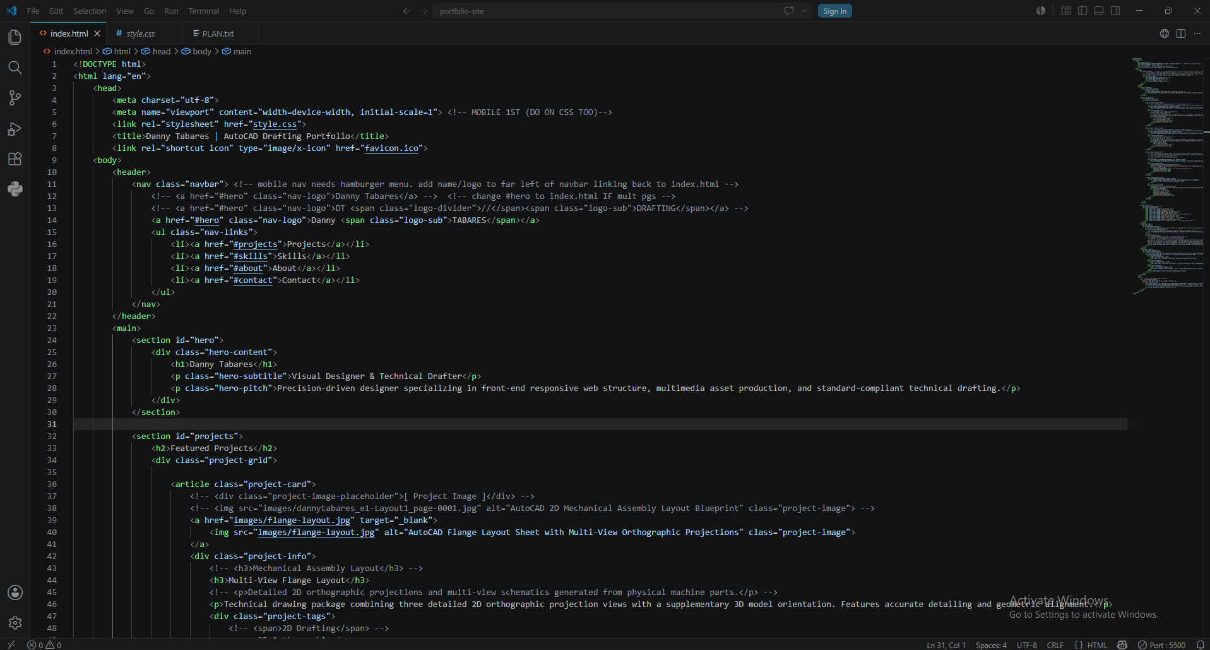
Task: Open the Source Control view
Action: tap(15, 98)
